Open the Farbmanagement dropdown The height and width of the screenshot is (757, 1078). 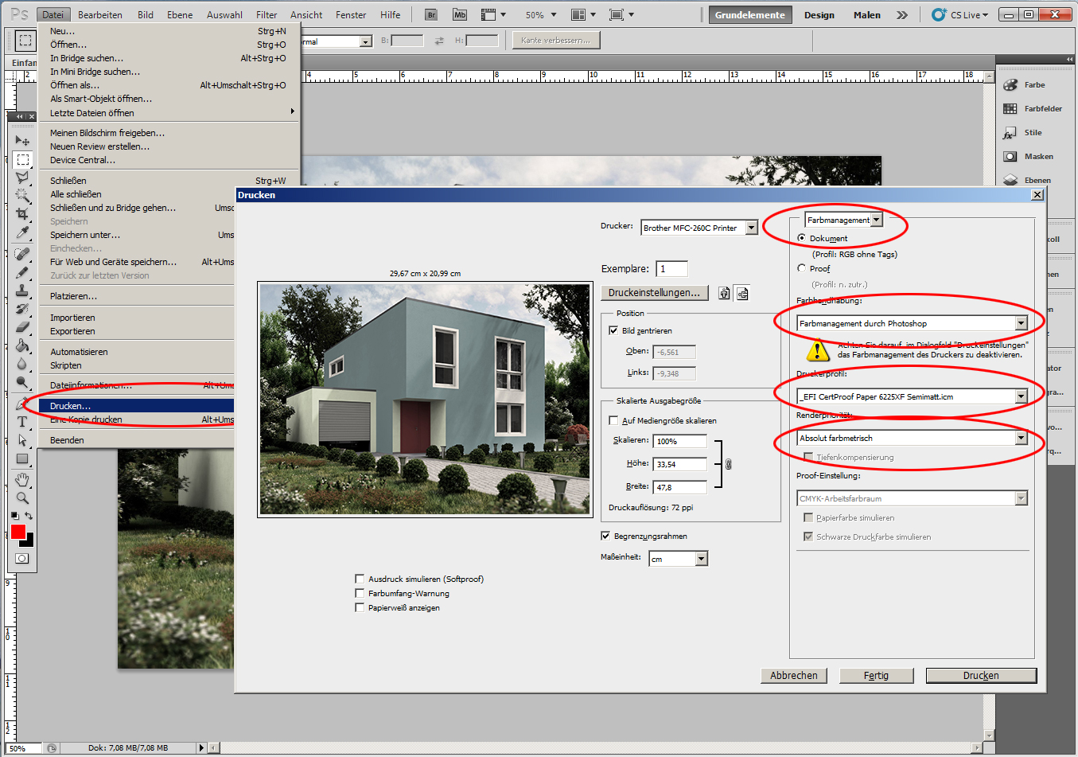pos(843,220)
